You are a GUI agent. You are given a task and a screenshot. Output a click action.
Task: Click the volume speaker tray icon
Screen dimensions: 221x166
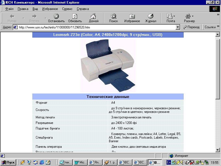182,162
